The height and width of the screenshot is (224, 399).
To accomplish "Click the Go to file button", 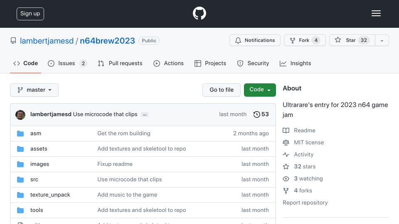I will 222,90.
